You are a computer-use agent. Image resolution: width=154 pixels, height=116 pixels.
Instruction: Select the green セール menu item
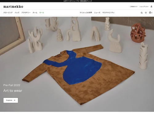tap(42, 13)
